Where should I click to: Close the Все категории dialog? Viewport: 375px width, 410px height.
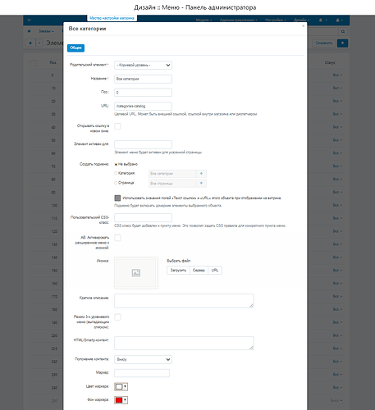click(303, 25)
